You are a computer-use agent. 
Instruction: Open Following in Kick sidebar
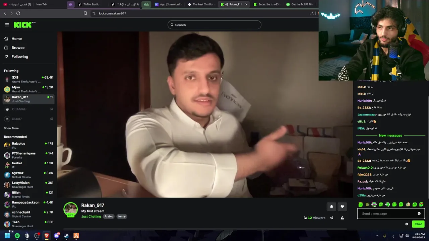[17, 57]
